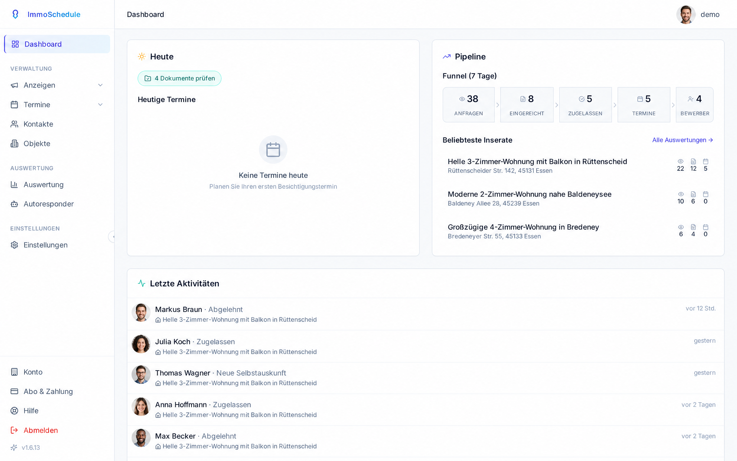Click the calendar icon of the Bredeney listing

(x=706, y=227)
